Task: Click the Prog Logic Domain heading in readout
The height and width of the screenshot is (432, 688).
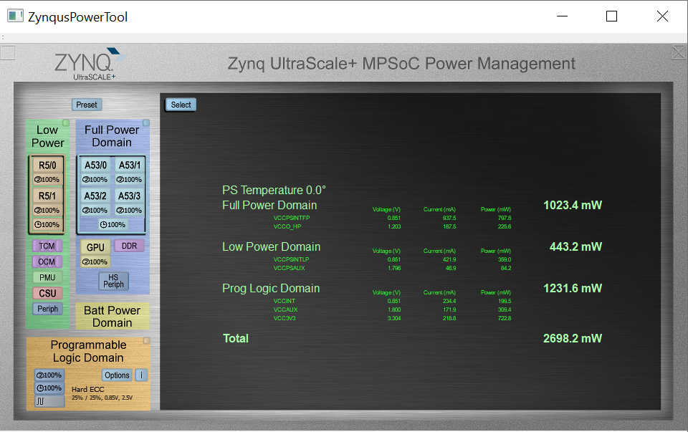Action: coord(271,289)
